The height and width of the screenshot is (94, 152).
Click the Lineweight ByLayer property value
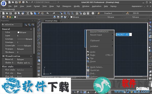pos(25,46)
